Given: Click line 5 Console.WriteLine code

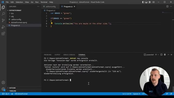Looking at the screenshot, I should coord(83,24).
